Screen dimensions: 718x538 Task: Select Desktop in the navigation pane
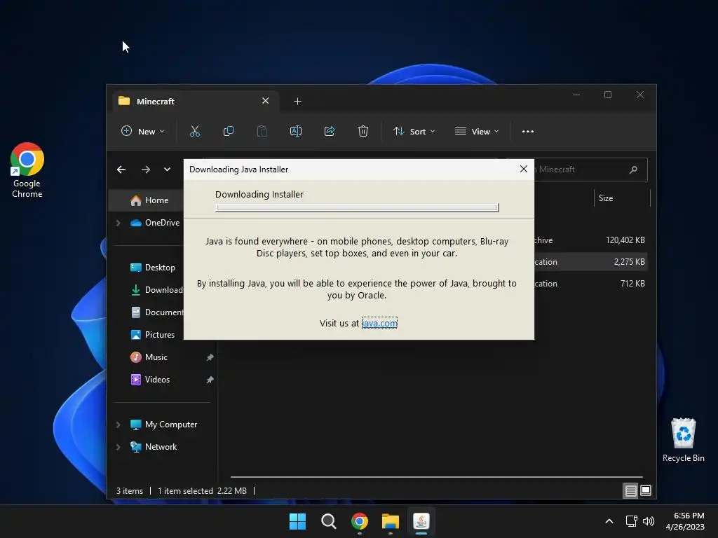click(152, 268)
